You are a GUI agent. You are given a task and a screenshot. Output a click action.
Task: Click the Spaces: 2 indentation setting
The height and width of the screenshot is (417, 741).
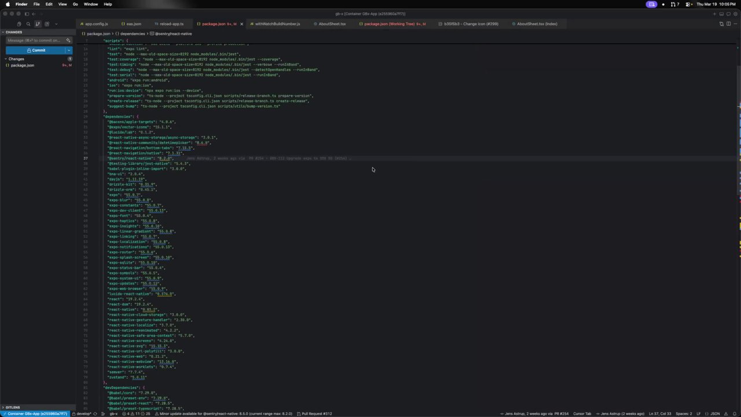pos(684,414)
